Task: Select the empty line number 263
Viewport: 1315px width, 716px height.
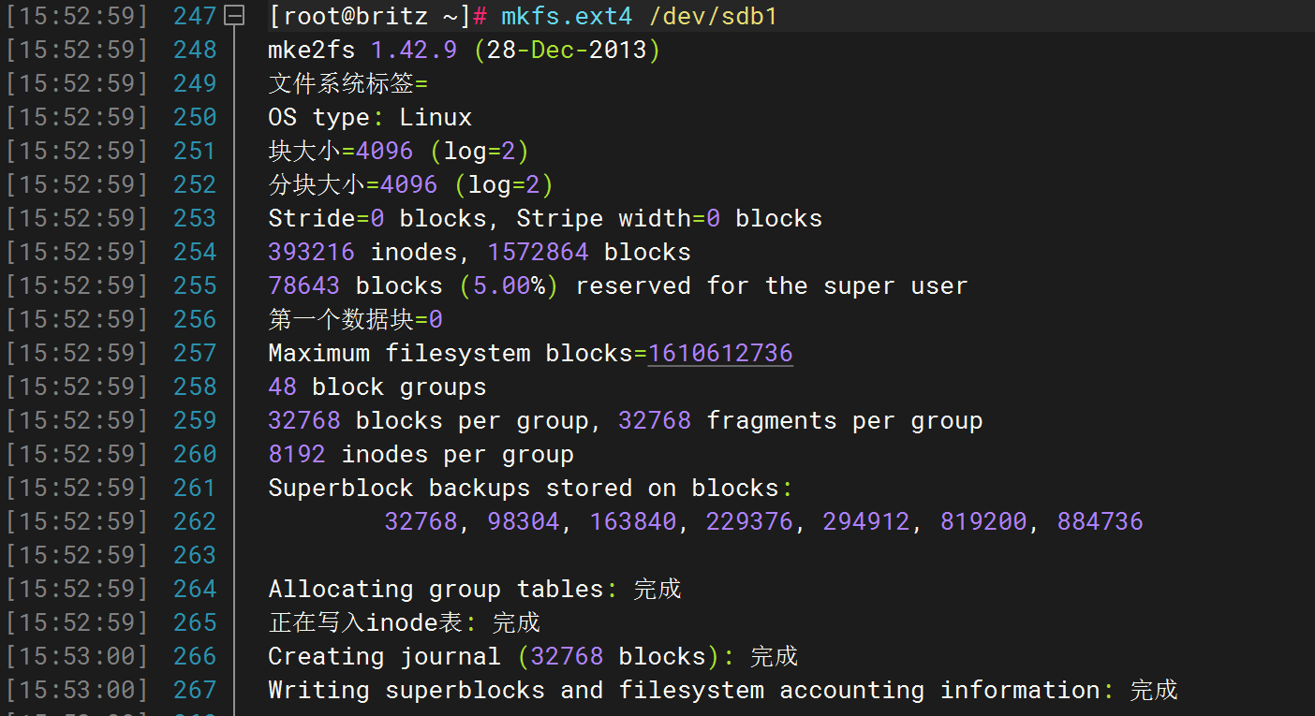Action: point(195,555)
